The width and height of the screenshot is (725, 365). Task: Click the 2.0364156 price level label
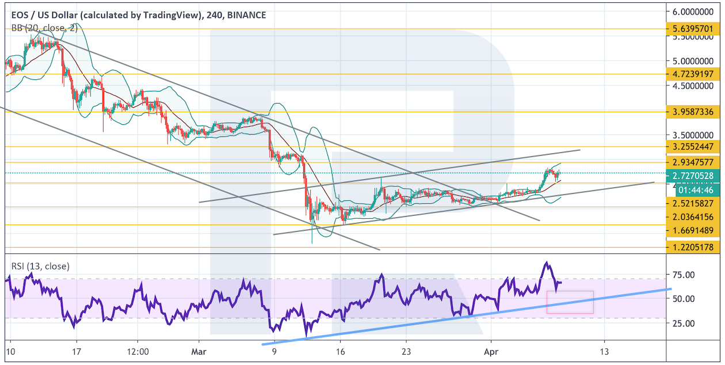point(693,217)
